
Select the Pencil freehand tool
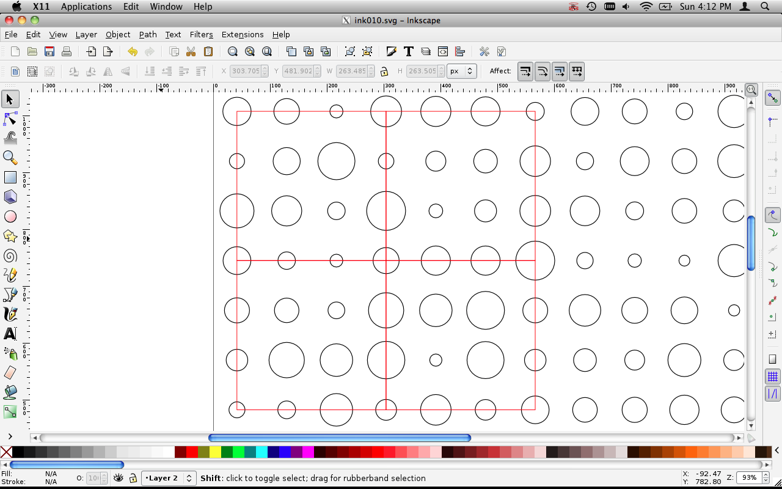click(10, 275)
